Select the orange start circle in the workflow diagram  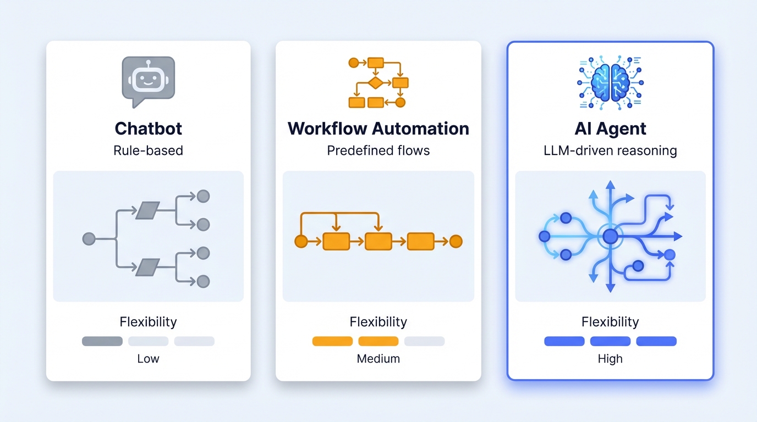pos(300,240)
